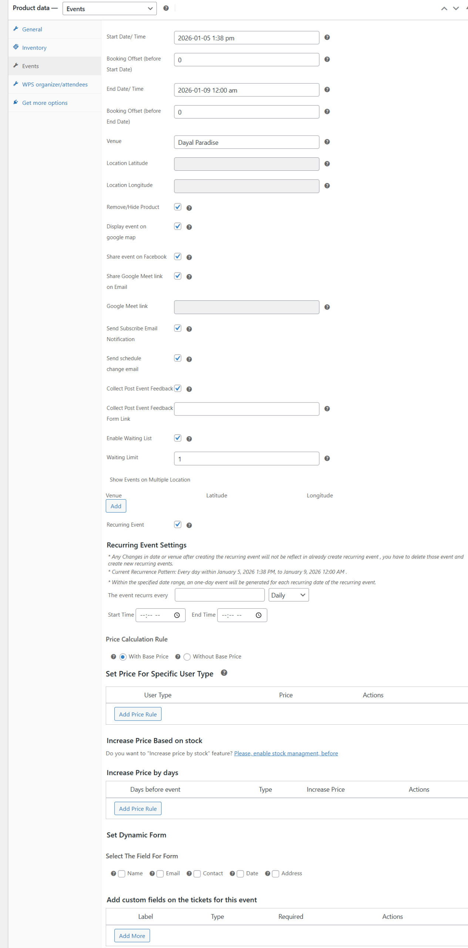Click help icon for Display event on google map
This screenshot has height=948, width=468.
click(x=189, y=227)
